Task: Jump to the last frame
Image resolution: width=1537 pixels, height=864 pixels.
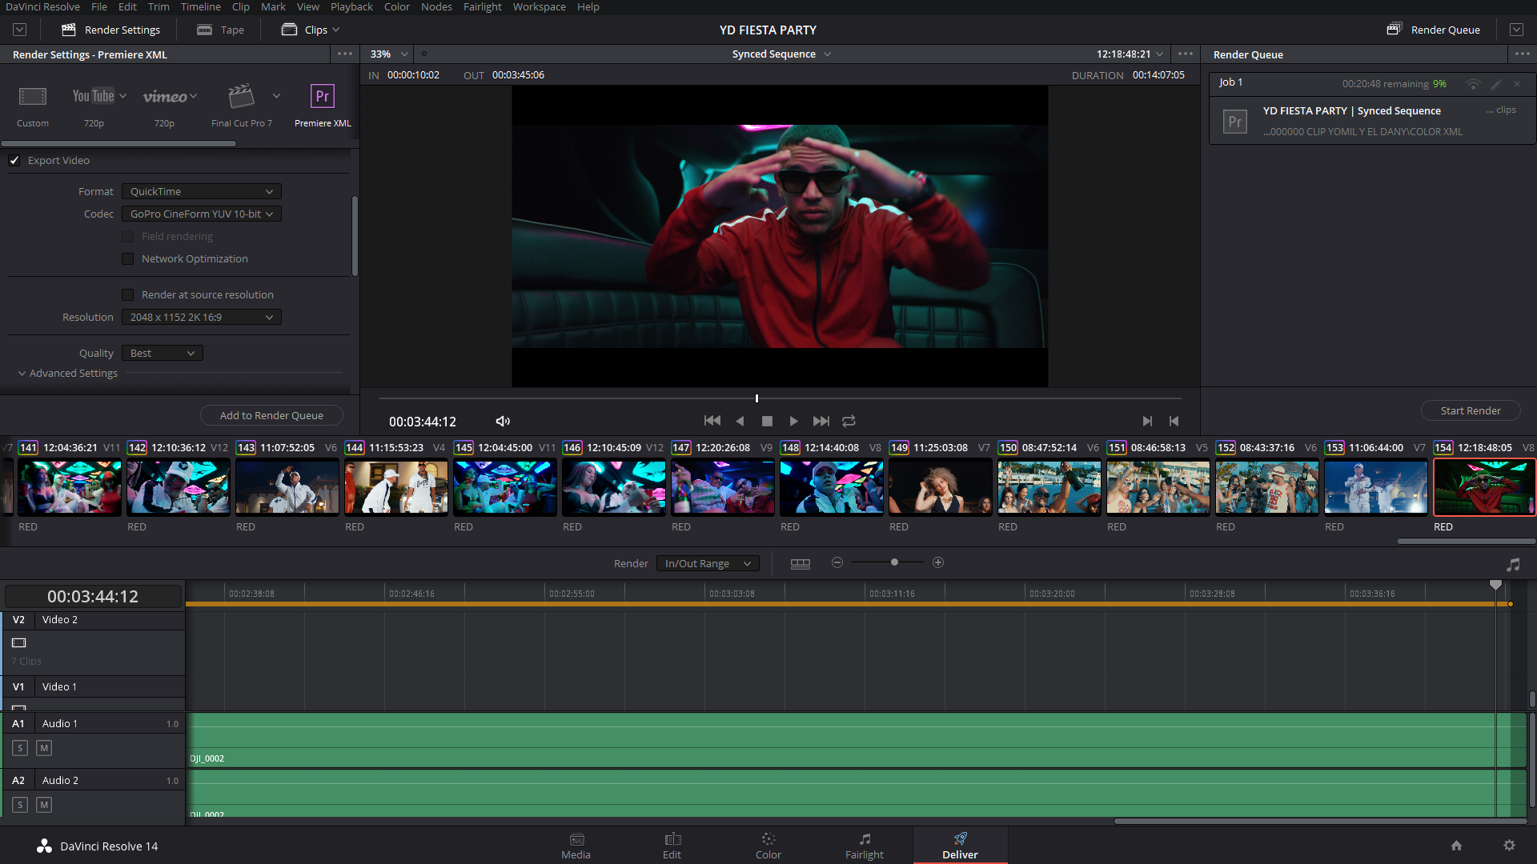Action: click(x=821, y=421)
